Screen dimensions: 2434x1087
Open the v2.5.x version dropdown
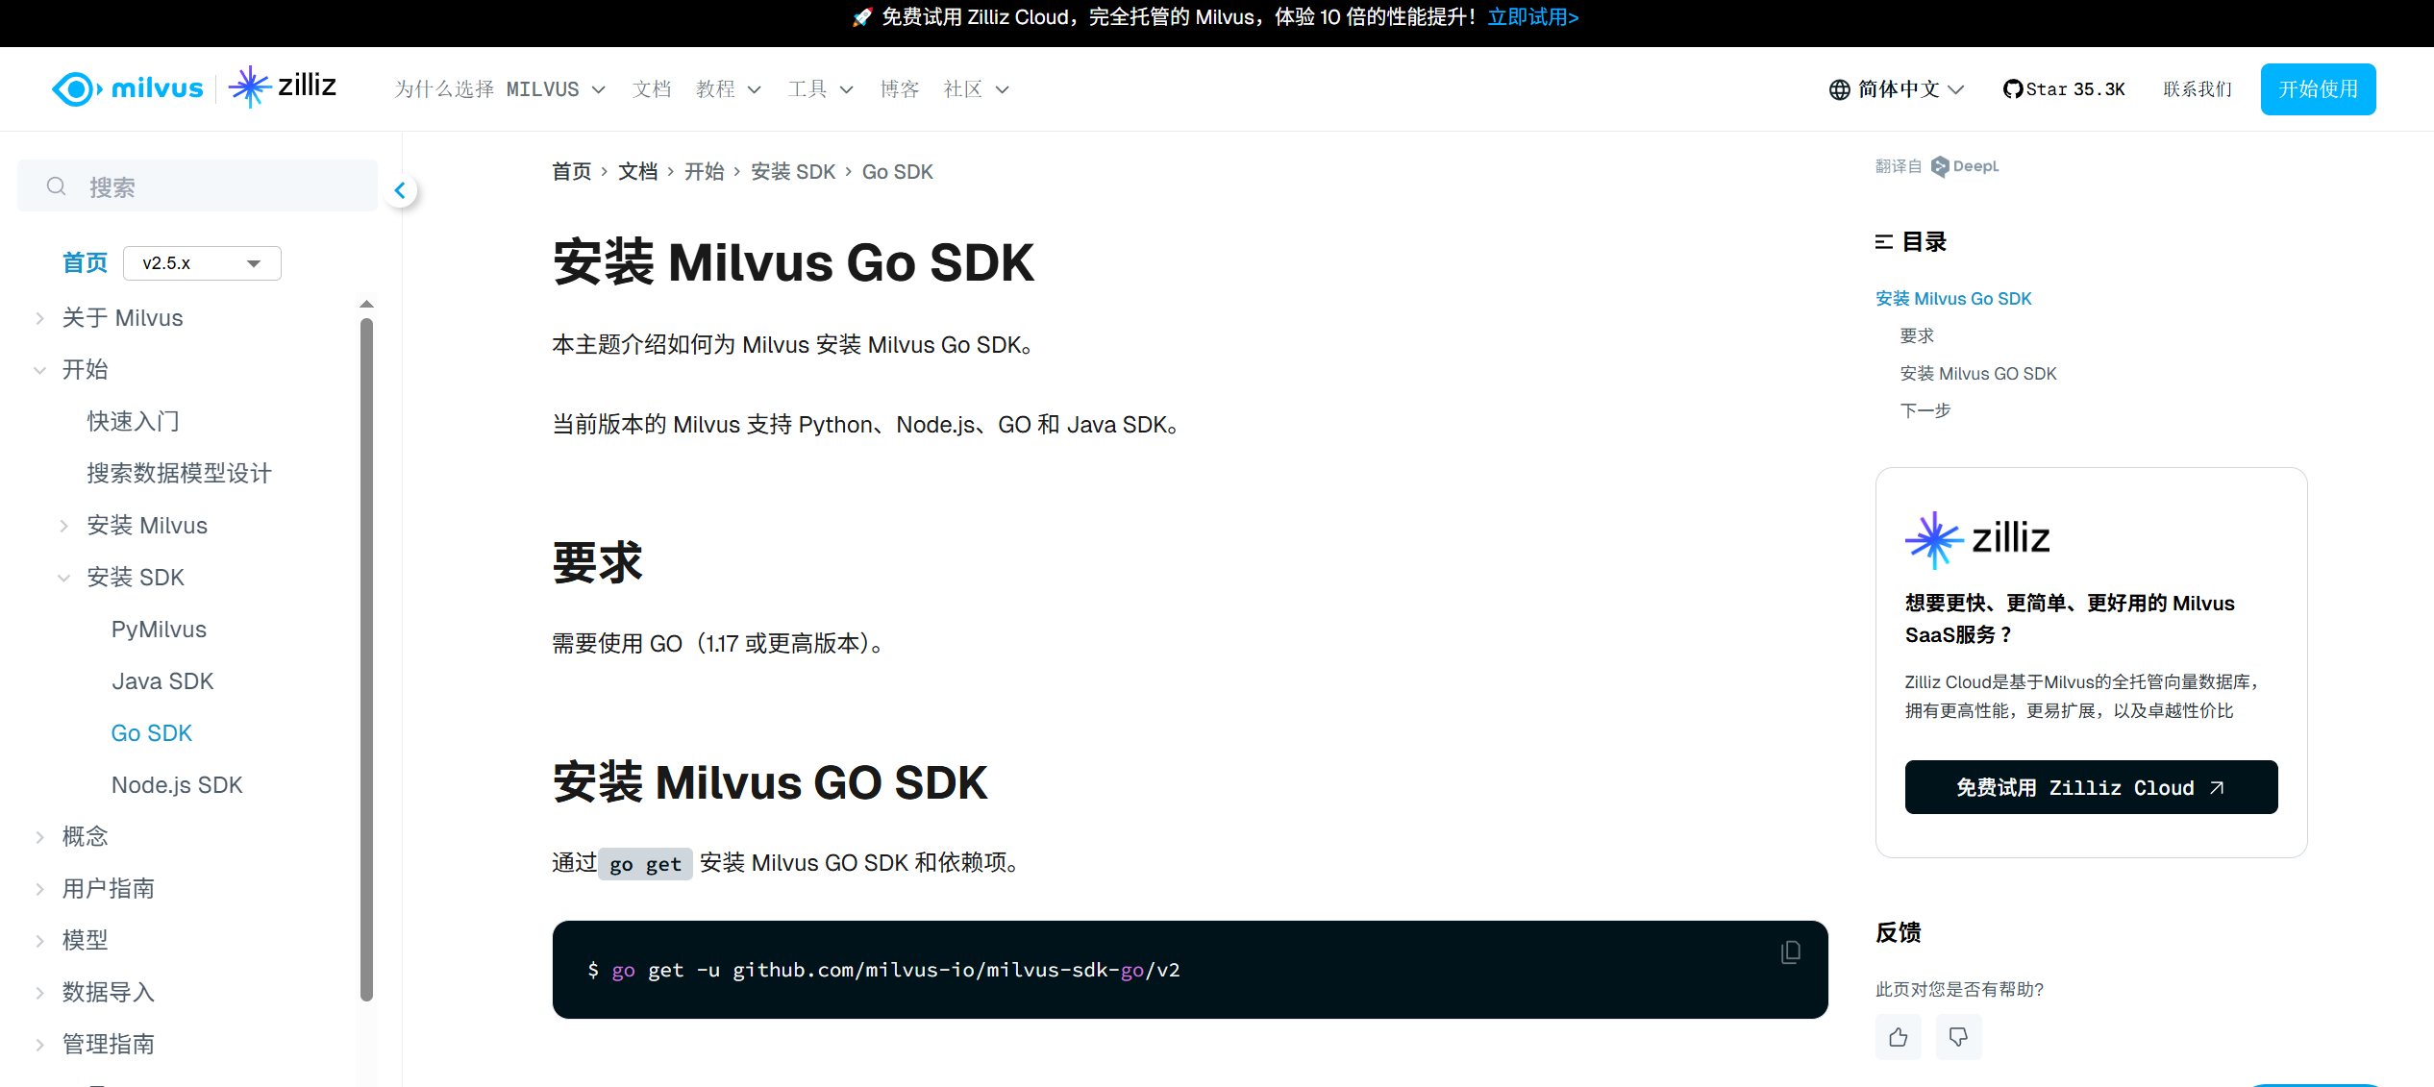[x=202, y=263]
